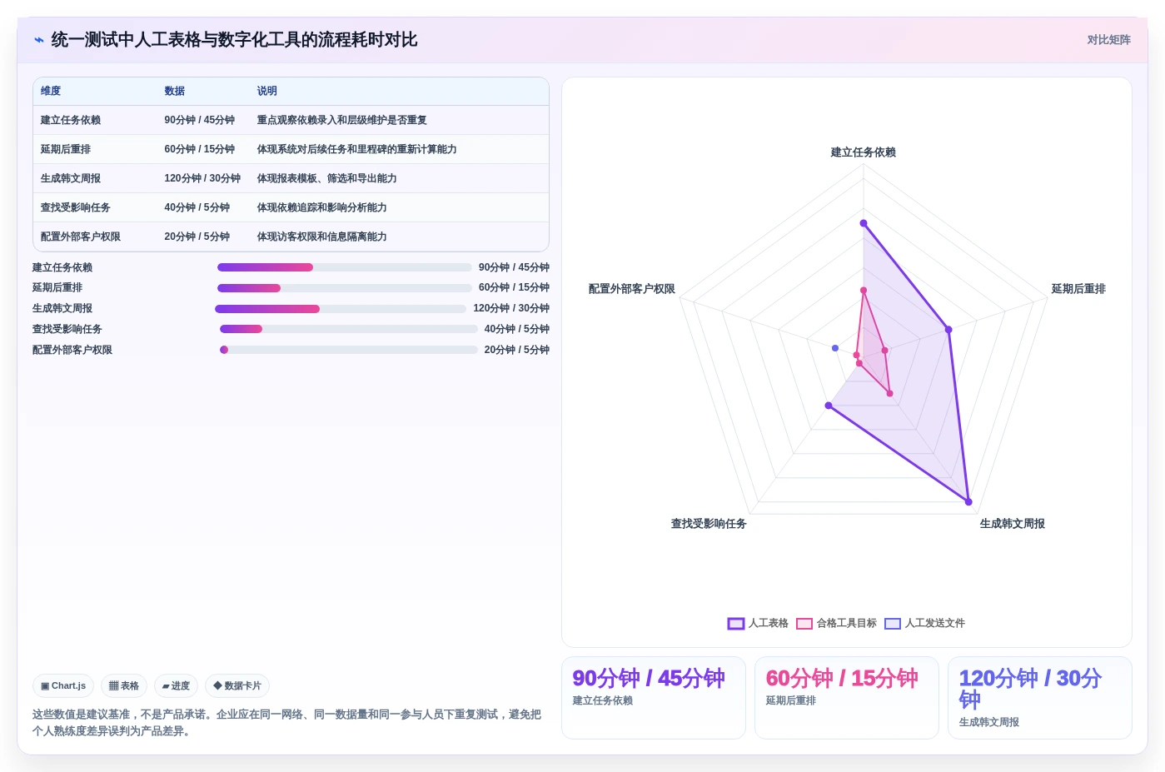Click the 对比矩阵 label in the header
This screenshot has width=1165, height=772.
point(1108,40)
